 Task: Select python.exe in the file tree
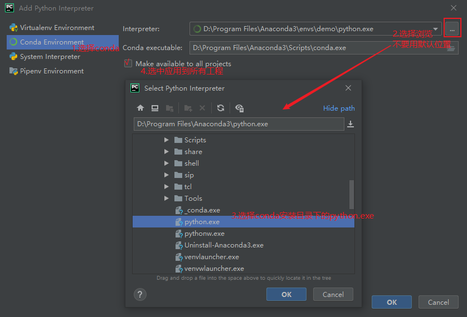tap(244, 222)
